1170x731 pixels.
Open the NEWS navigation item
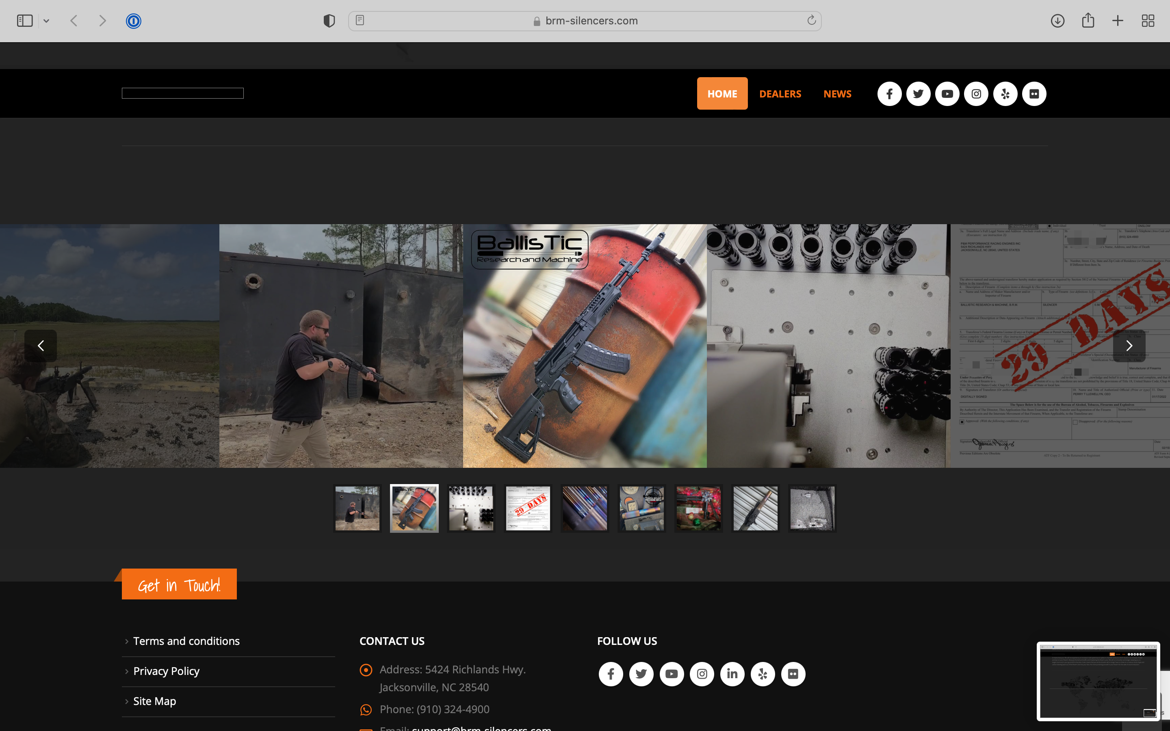point(837,94)
